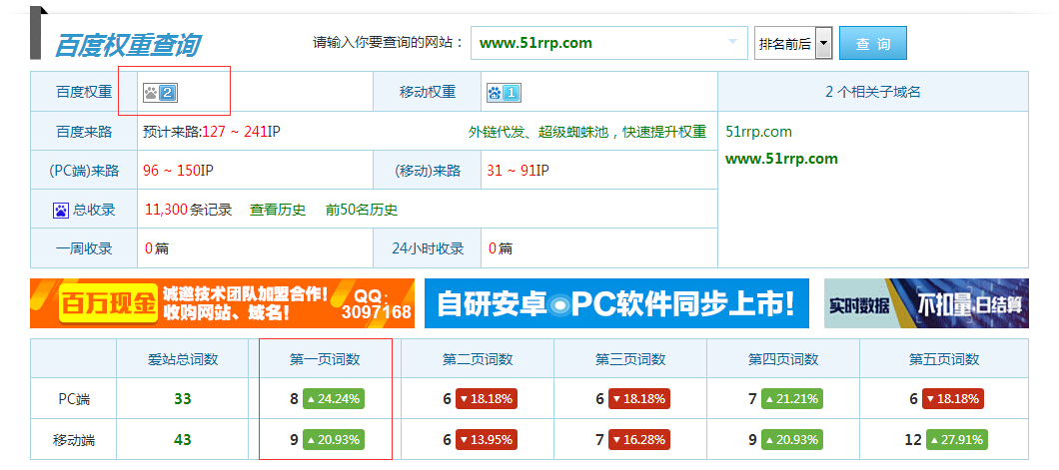
Task: Click the green 24.24% badge in PC row
Action: coord(334,399)
